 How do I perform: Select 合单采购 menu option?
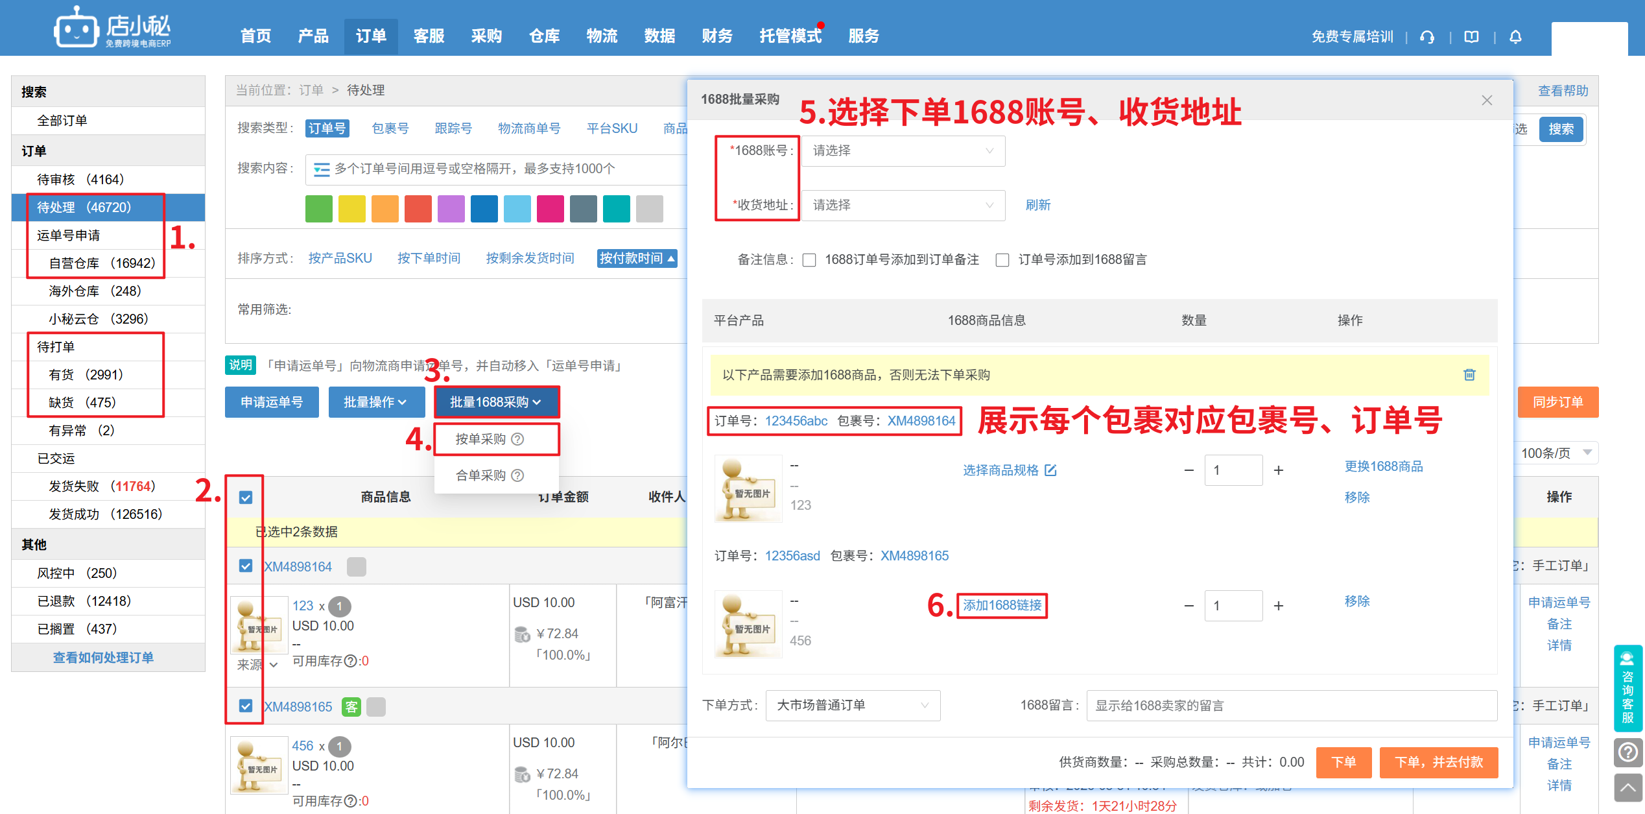pos(480,475)
